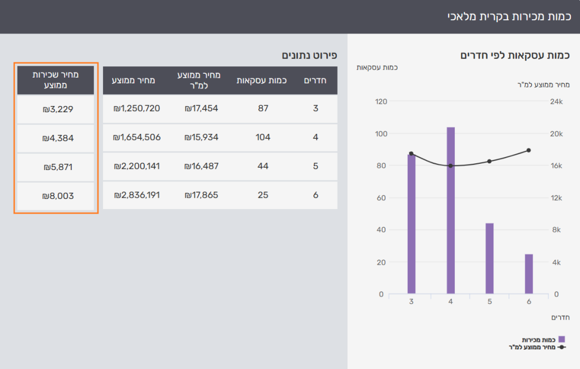Click the purple bar for 5 rooms
This screenshot has width=580, height=369.
tap(489, 258)
